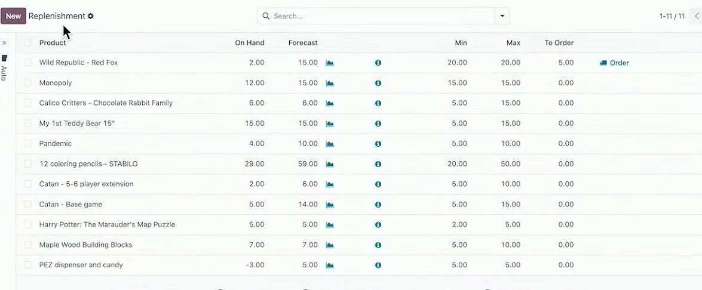Open forecast graph for Wild Republic - Red Fox
The width and height of the screenshot is (702, 290).
coord(330,63)
